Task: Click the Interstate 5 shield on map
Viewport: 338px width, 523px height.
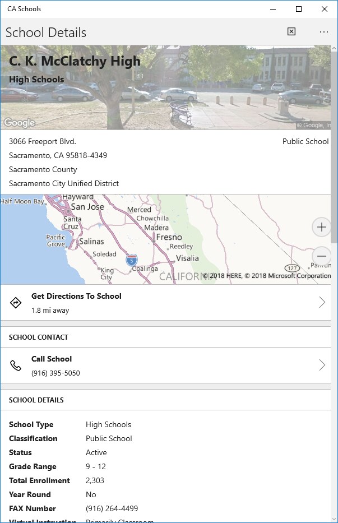Action: point(132,260)
